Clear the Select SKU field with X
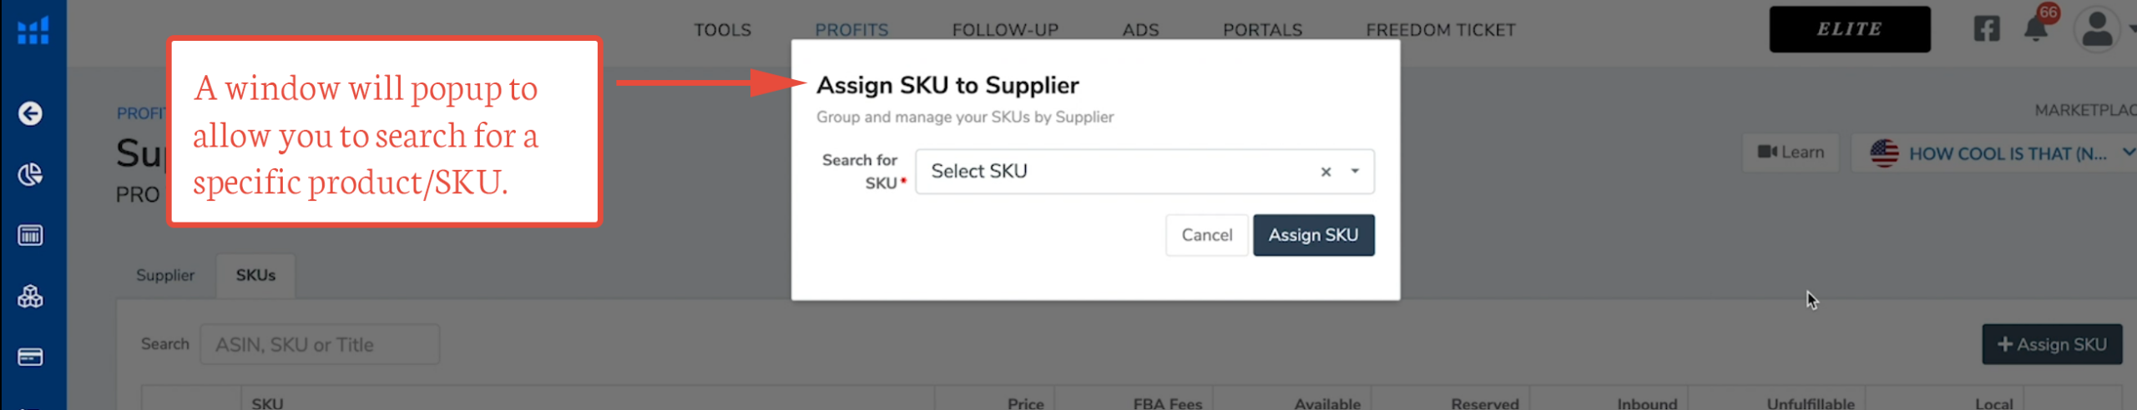The height and width of the screenshot is (410, 2137). click(x=1326, y=172)
